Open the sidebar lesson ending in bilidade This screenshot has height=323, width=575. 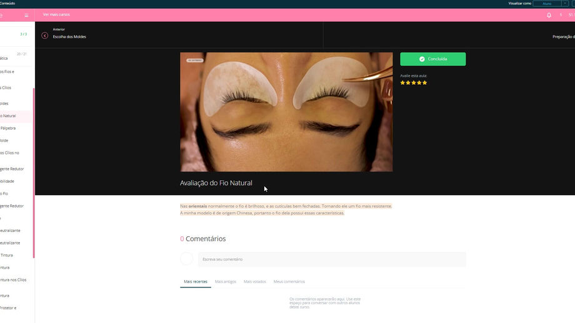[x=7, y=181]
